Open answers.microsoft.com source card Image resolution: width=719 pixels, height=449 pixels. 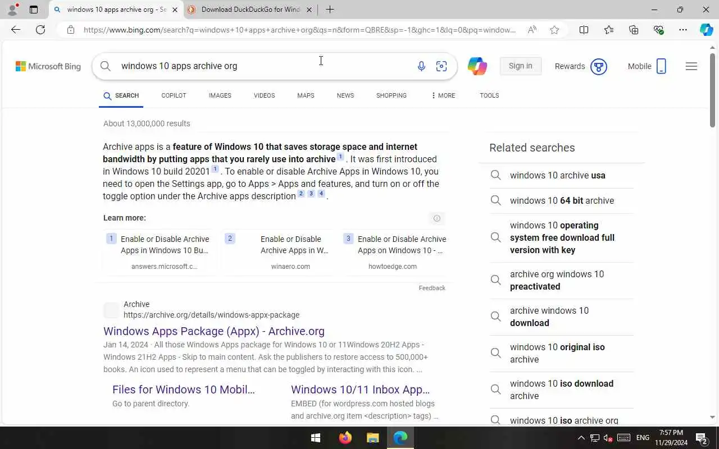159,252
